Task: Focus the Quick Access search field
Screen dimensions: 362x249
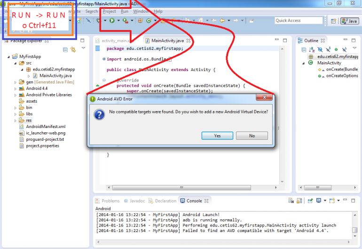Action: click(x=298, y=21)
